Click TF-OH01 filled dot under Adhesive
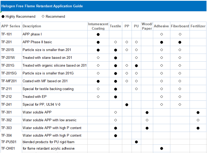The image size is (207, 153). [161, 149]
